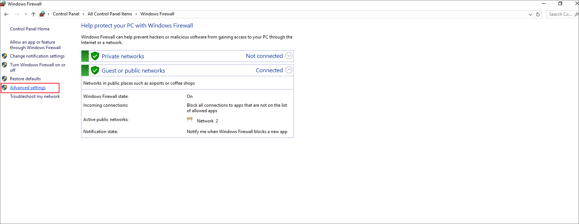
Task: Click the Network 2 bench icon
Action: [x=190, y=120]
